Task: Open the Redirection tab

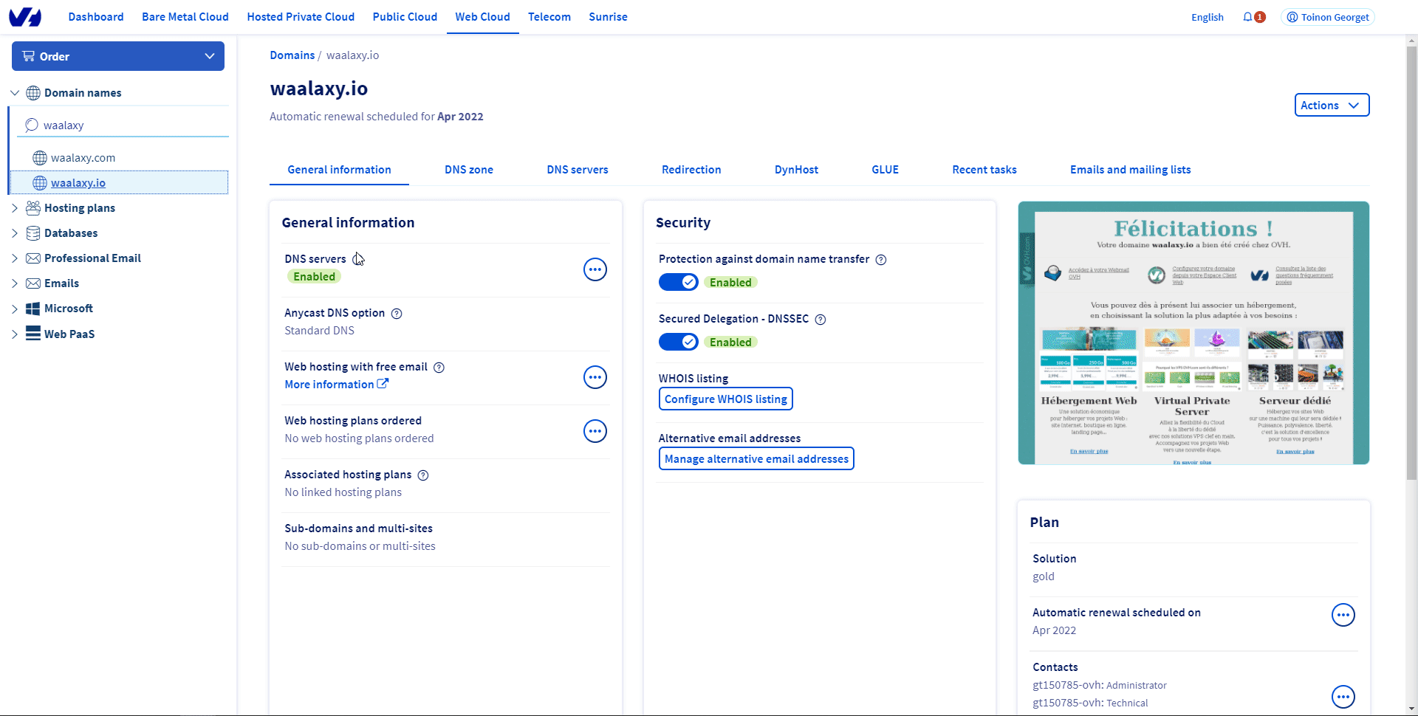Action: [691, 170]
